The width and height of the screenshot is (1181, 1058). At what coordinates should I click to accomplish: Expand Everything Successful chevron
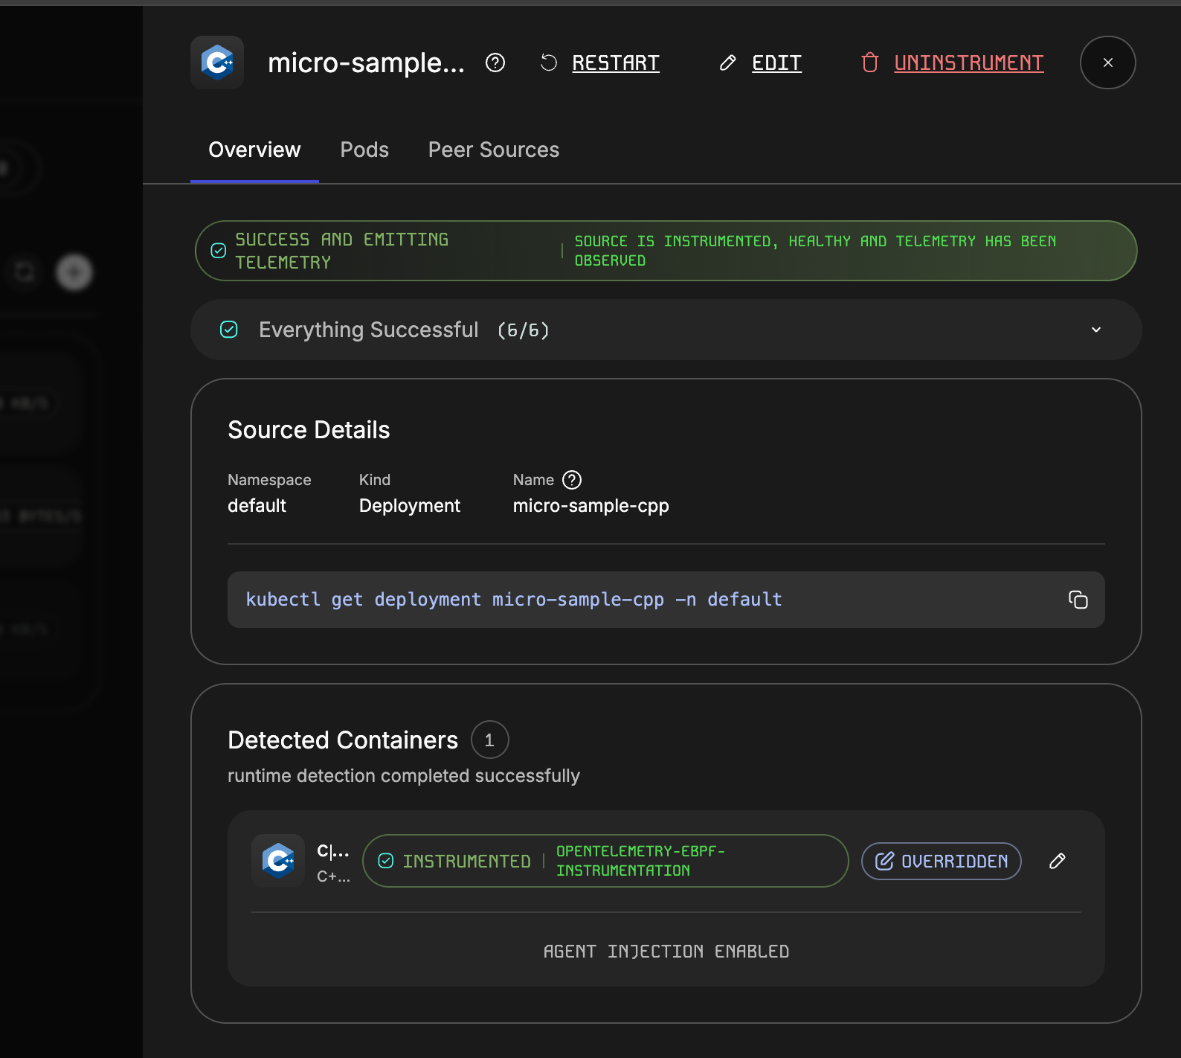pos(1096,330)
